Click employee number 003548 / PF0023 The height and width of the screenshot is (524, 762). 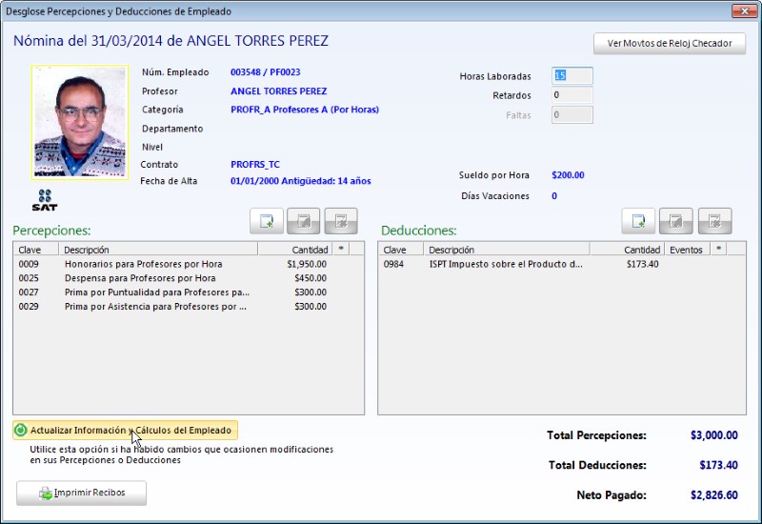click(266, 72)
